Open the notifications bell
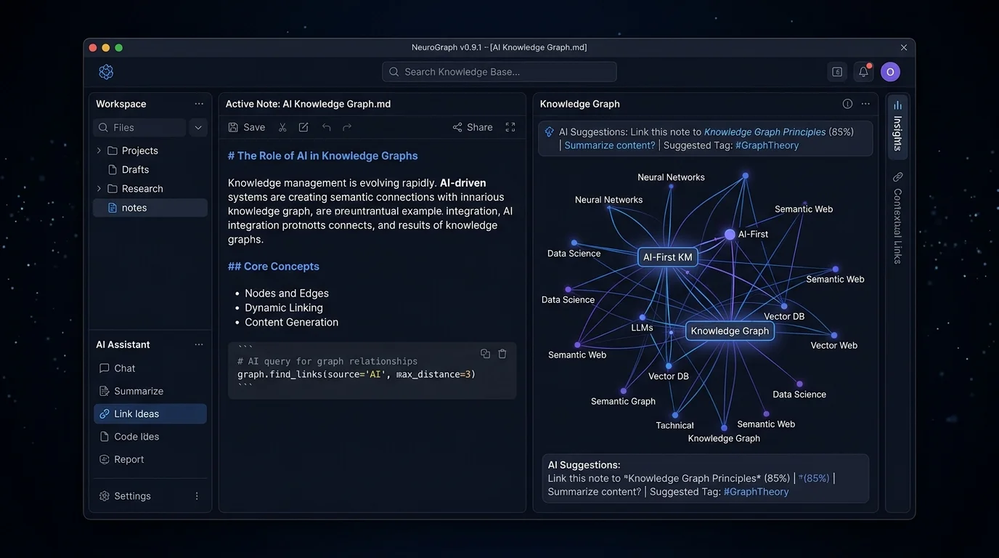999x558 pixels. click(863, 72)
